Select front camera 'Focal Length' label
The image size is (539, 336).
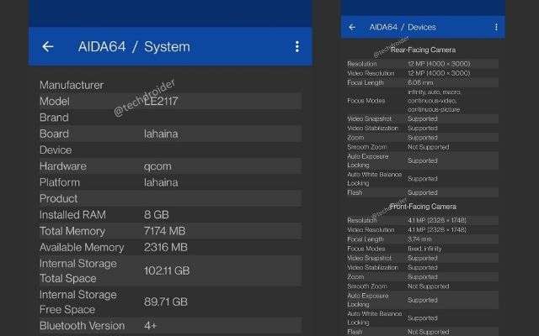[365, 239]
